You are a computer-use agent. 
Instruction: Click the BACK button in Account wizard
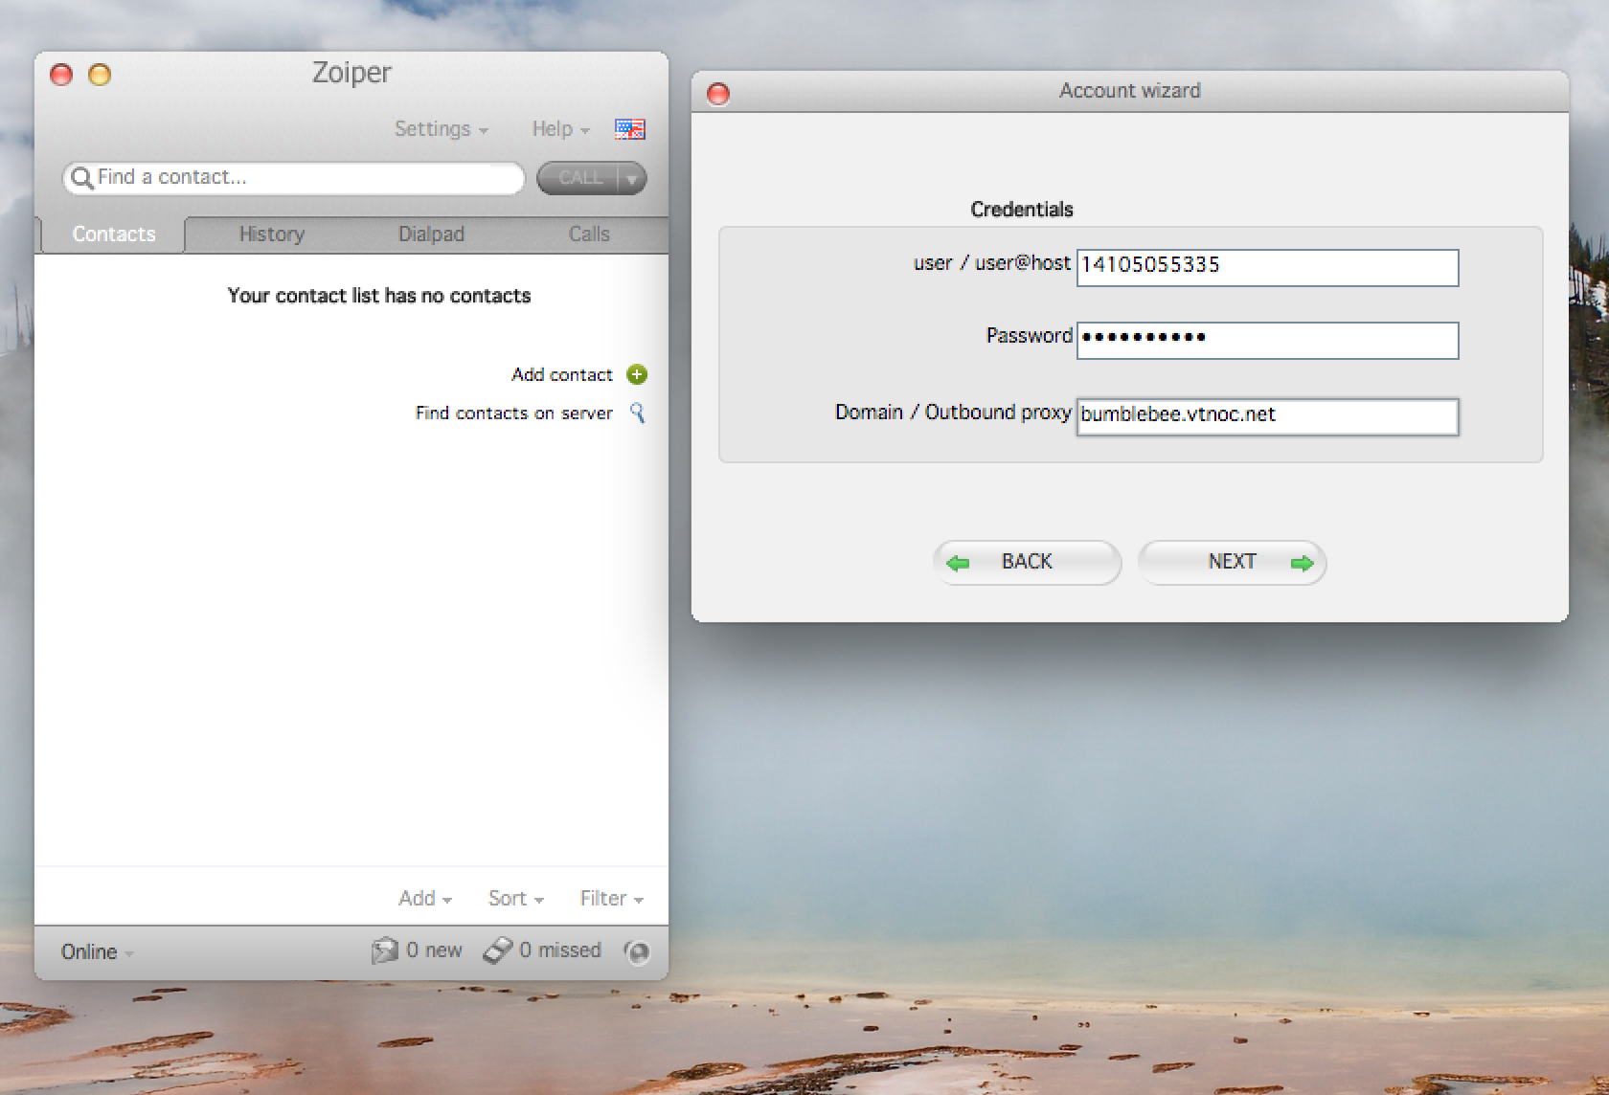tap(1027, 562)
